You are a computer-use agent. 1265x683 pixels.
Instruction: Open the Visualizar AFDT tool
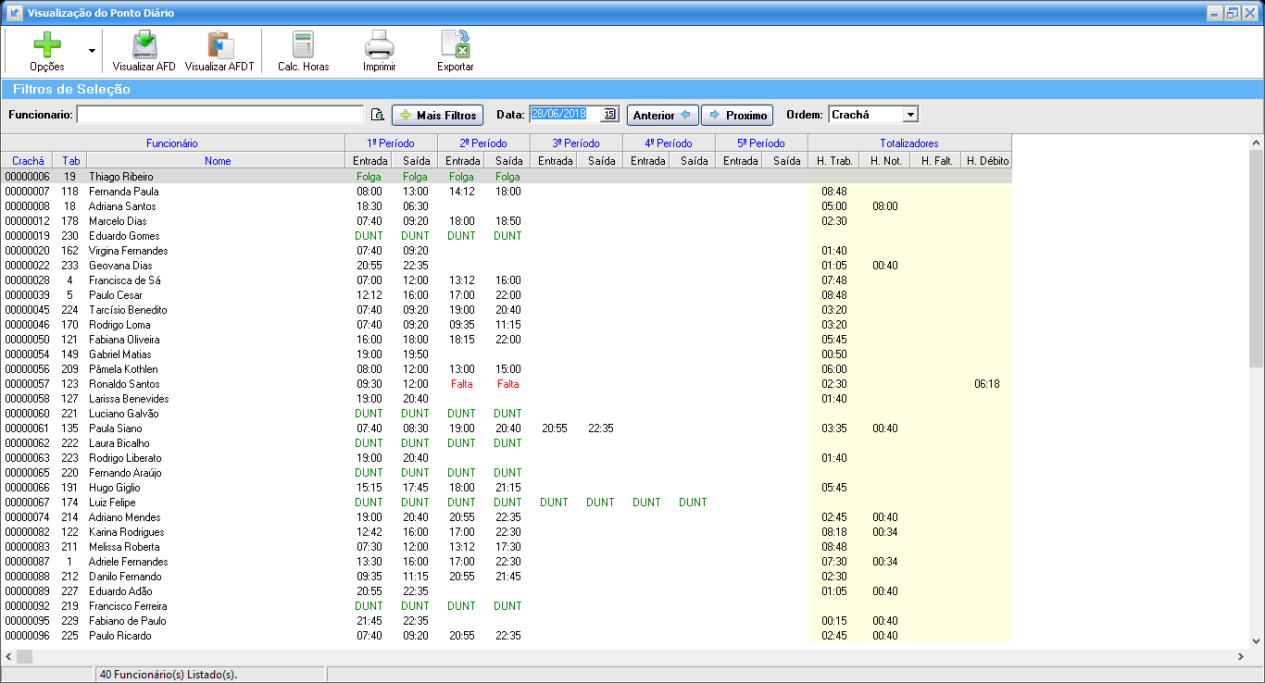tap(219, 46)
